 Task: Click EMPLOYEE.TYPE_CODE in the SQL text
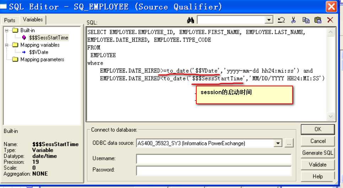point(183,40)
